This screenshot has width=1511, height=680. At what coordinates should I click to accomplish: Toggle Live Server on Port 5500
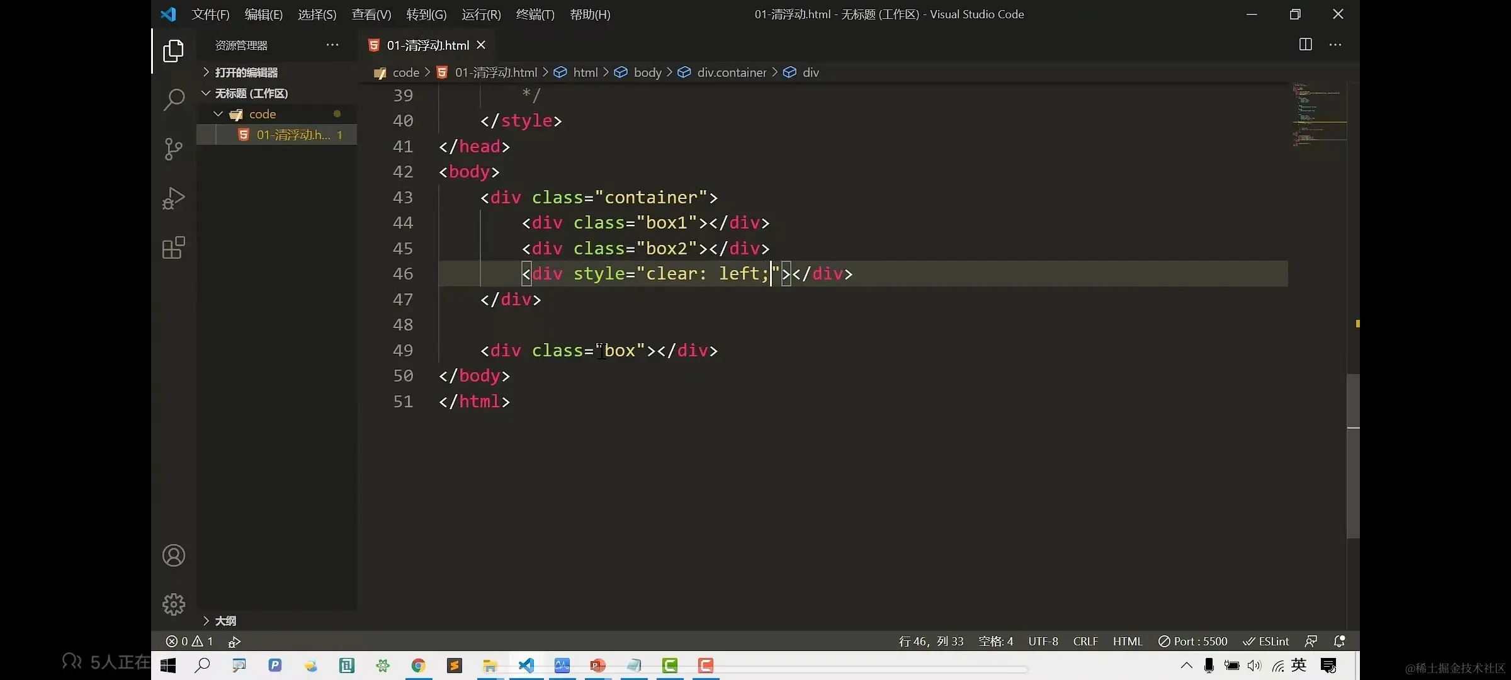(x=1193, y=641)
